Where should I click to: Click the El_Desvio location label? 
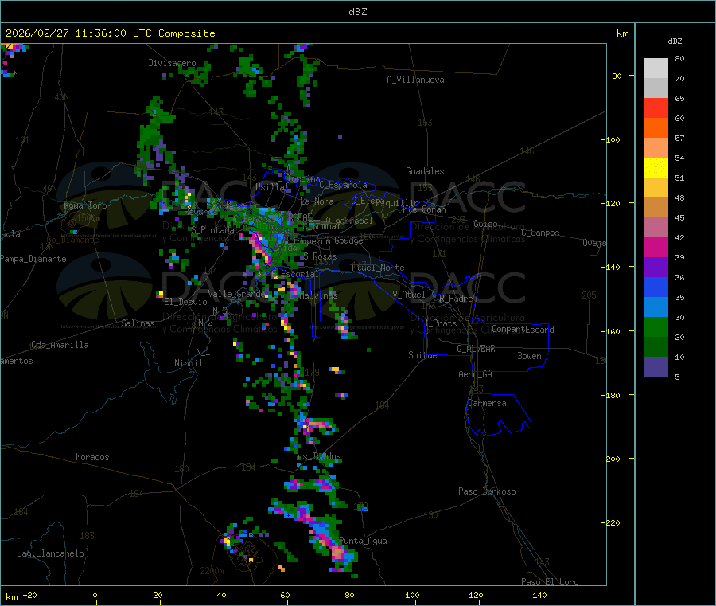coord(185,302)
